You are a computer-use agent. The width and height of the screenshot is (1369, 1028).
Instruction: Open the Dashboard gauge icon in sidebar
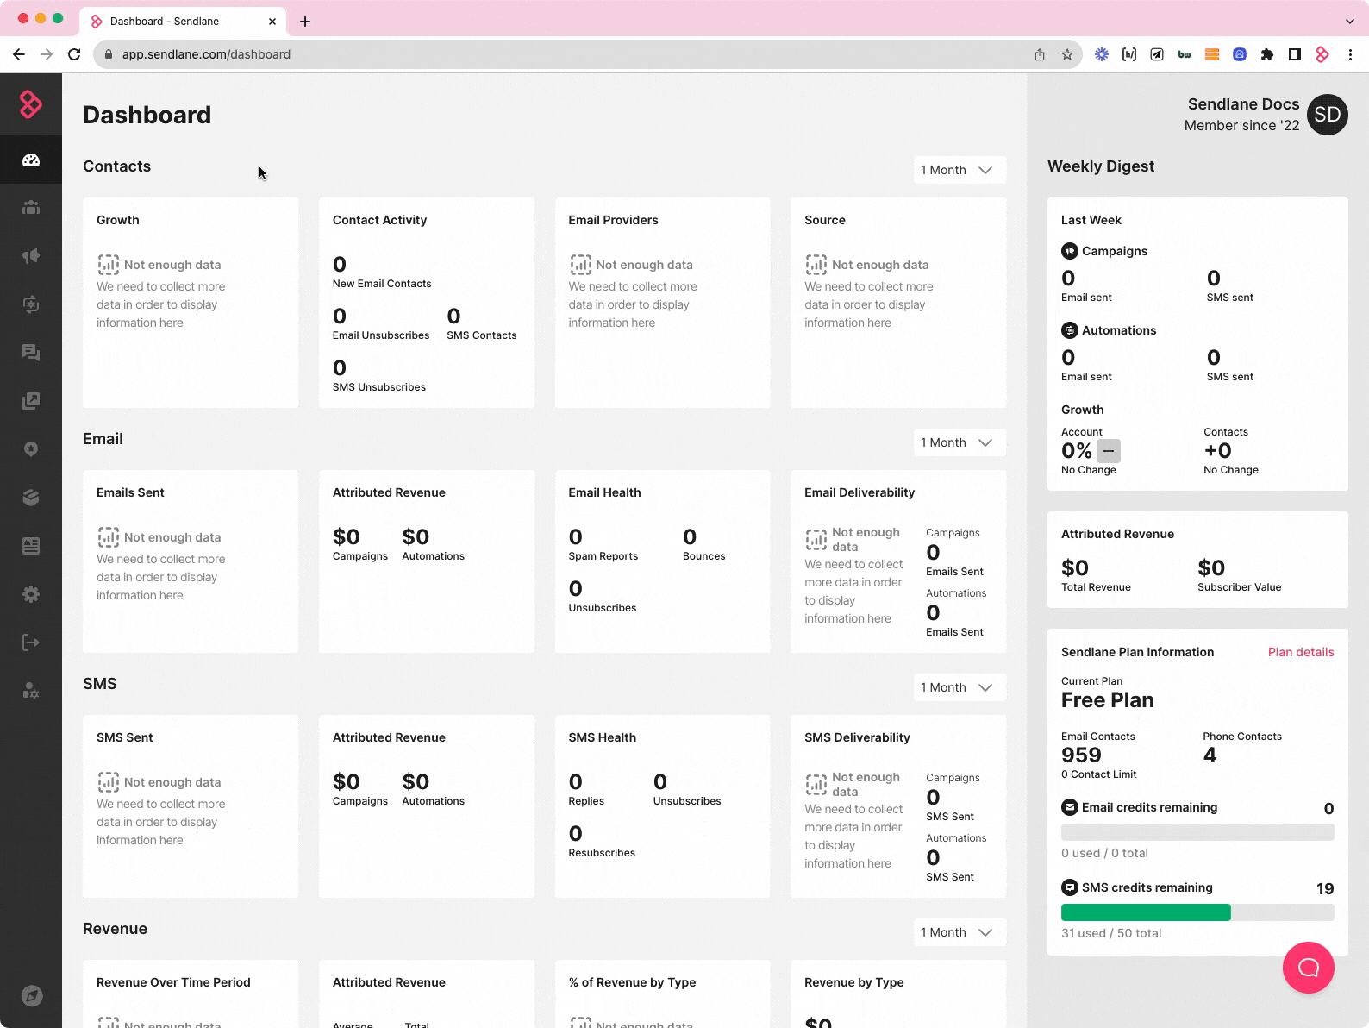(x=31, y=160)
